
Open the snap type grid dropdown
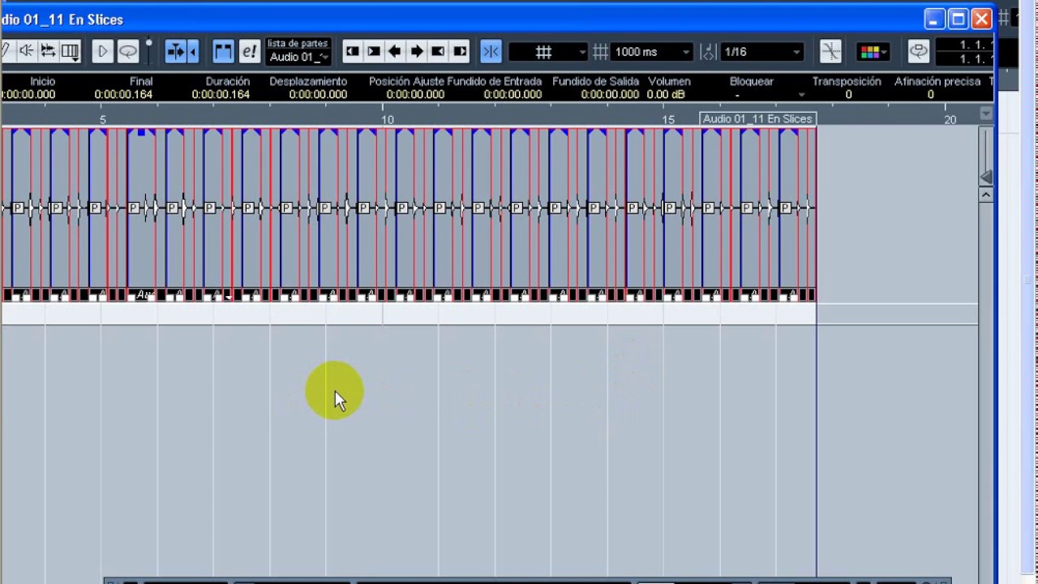pyautogui.click(x=547, y=52)
